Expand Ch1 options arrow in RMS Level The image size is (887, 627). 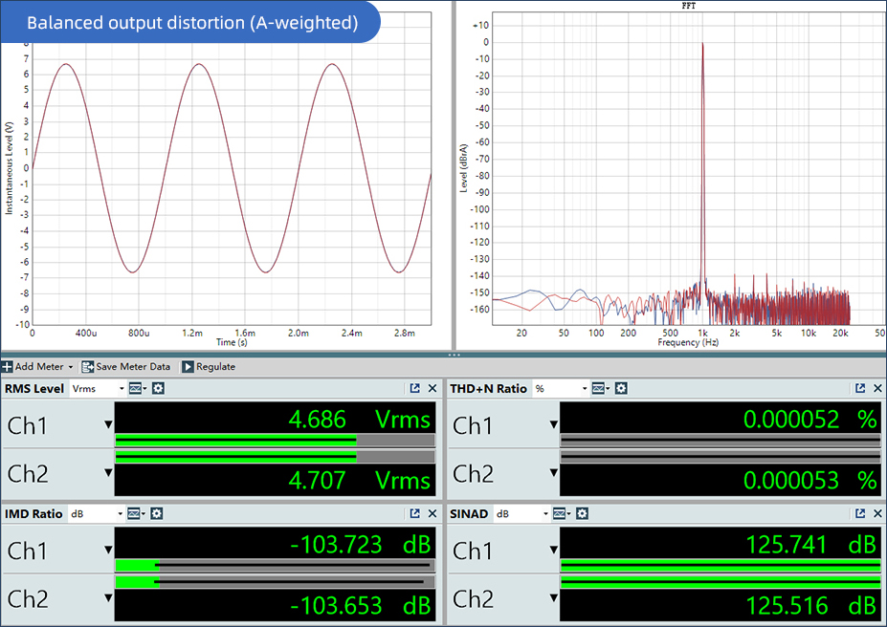pos(108,425)
